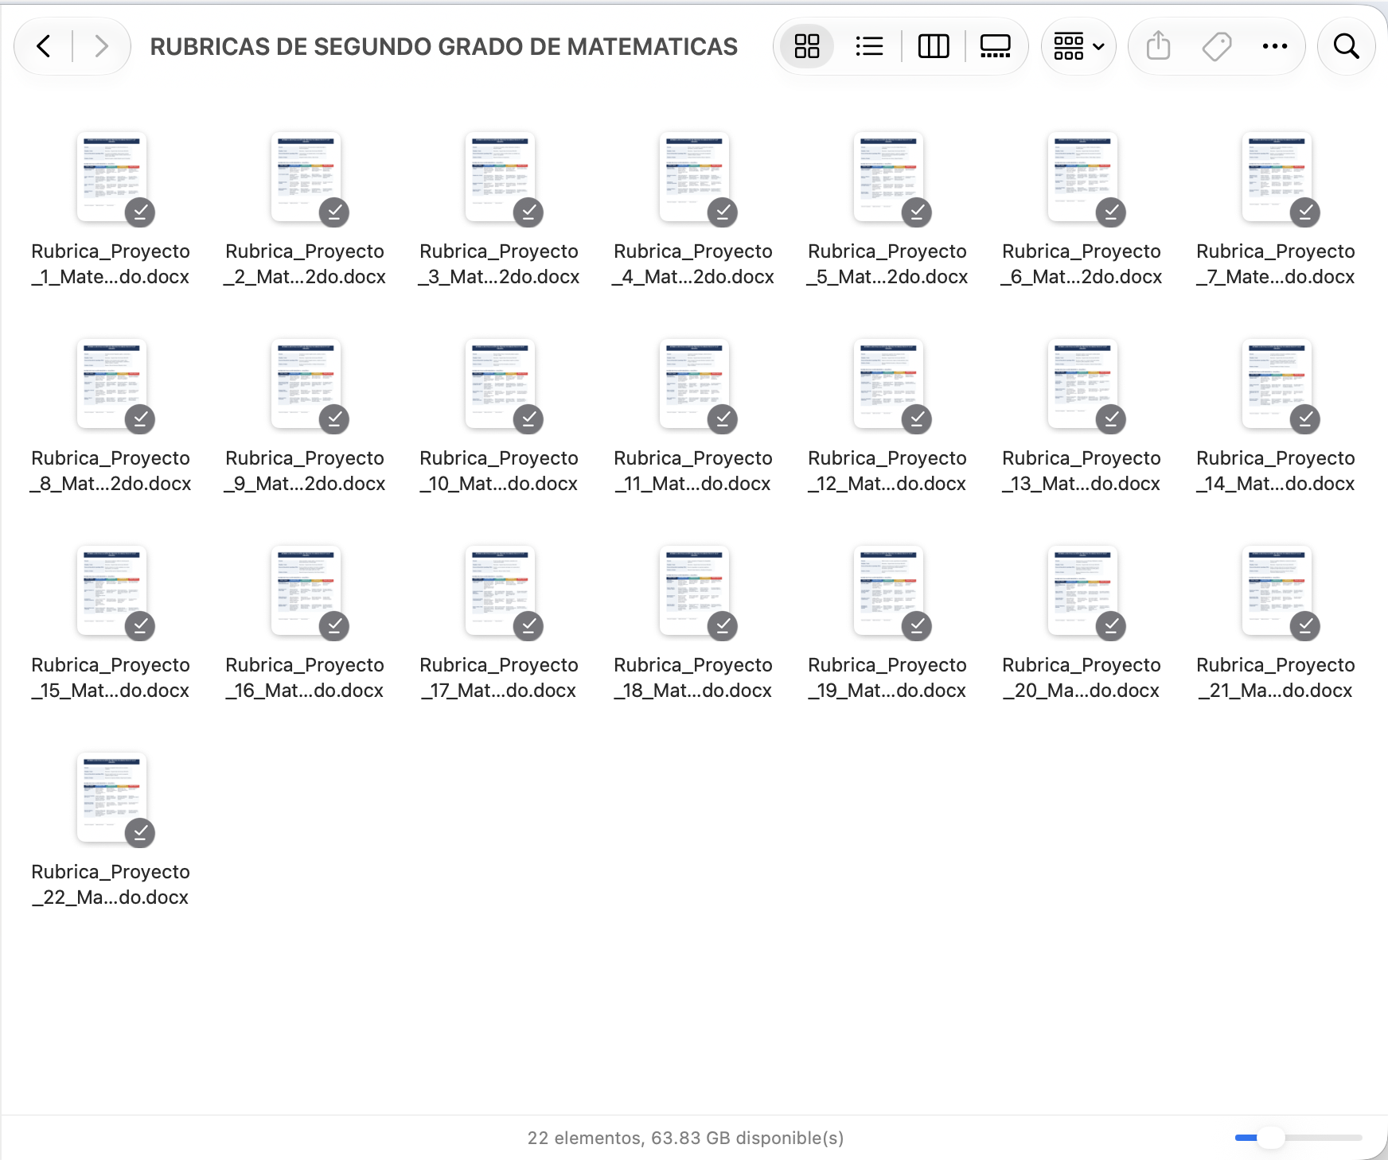Click the Rubrica_Proyecto_16 file name
Image resolution: width=1388 pixels, height=1160 pixels.
[305, 678]
